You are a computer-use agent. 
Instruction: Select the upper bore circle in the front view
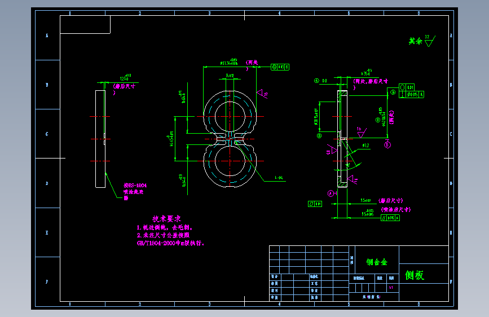[230, 116]
